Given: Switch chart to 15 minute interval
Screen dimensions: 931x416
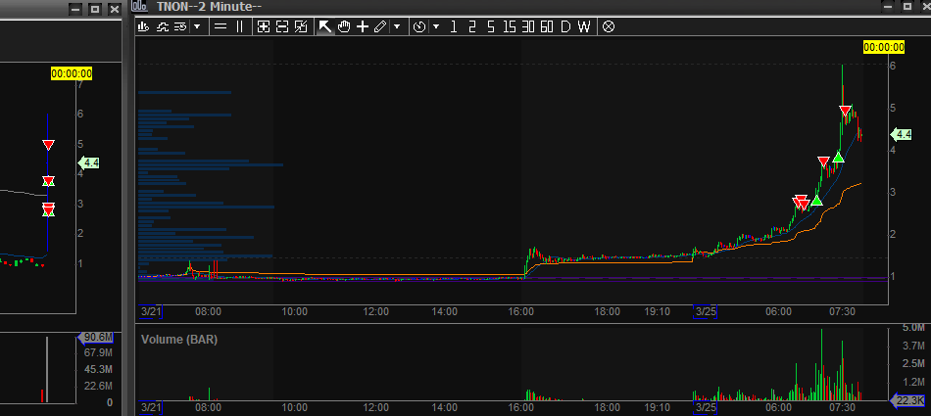Looking at the screenshot, I should coord(509,26).
